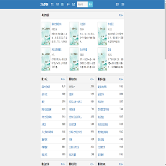
Task: Click the login link in the header
Action: click(118, 5)
